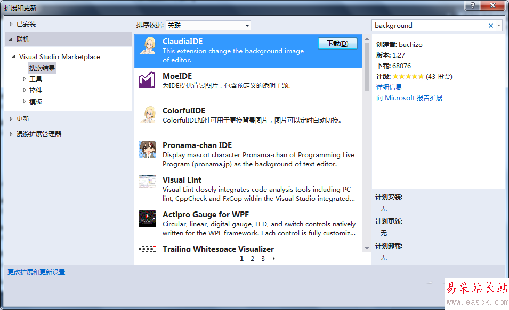
Task: Select the Visual Lint title
Action: [x=182, y=180]
